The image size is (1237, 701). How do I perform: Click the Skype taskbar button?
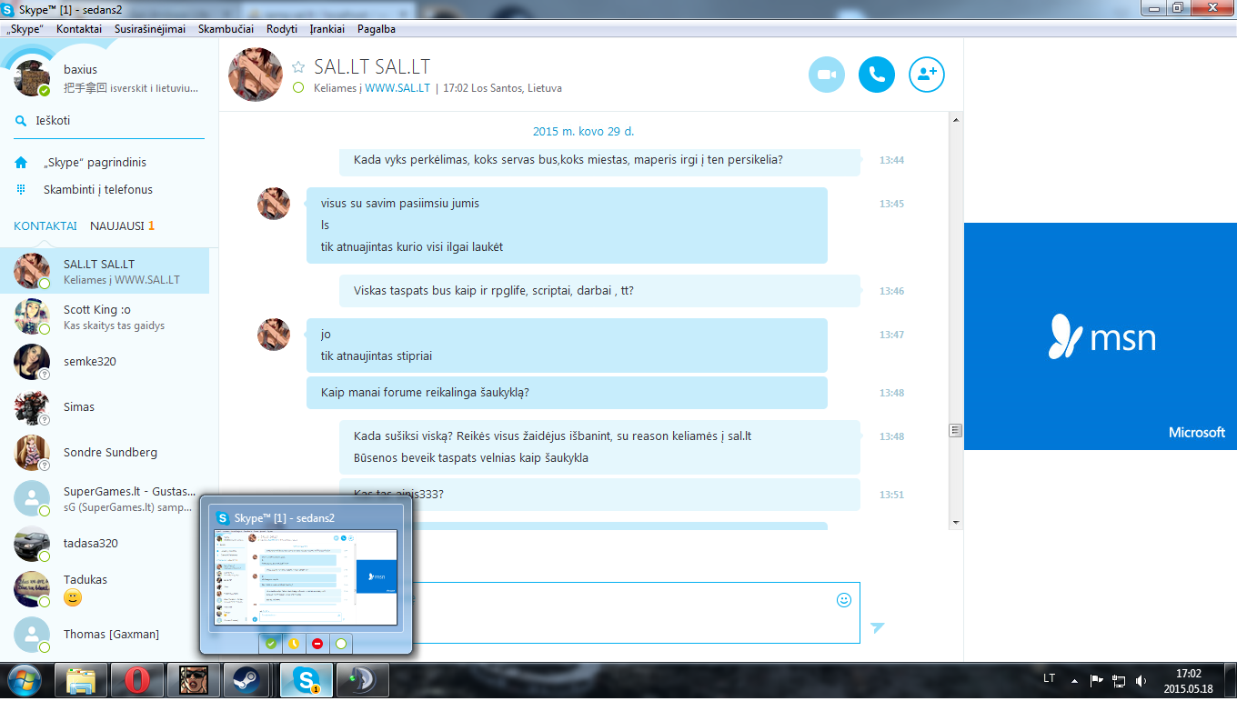[307, 680]
